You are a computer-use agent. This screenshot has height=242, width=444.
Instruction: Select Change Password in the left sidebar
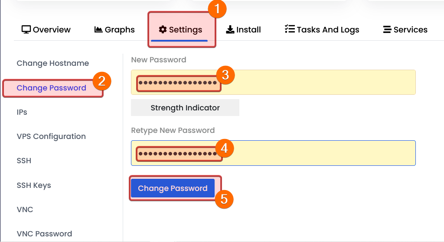click(51, 88)
